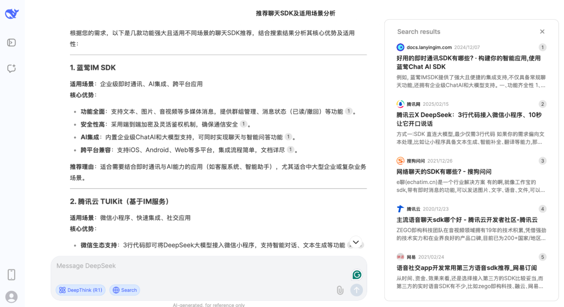Click snippet starting e聊(echatim.cn)
This screenshot has height=307, width=564.
coord(471,186)
